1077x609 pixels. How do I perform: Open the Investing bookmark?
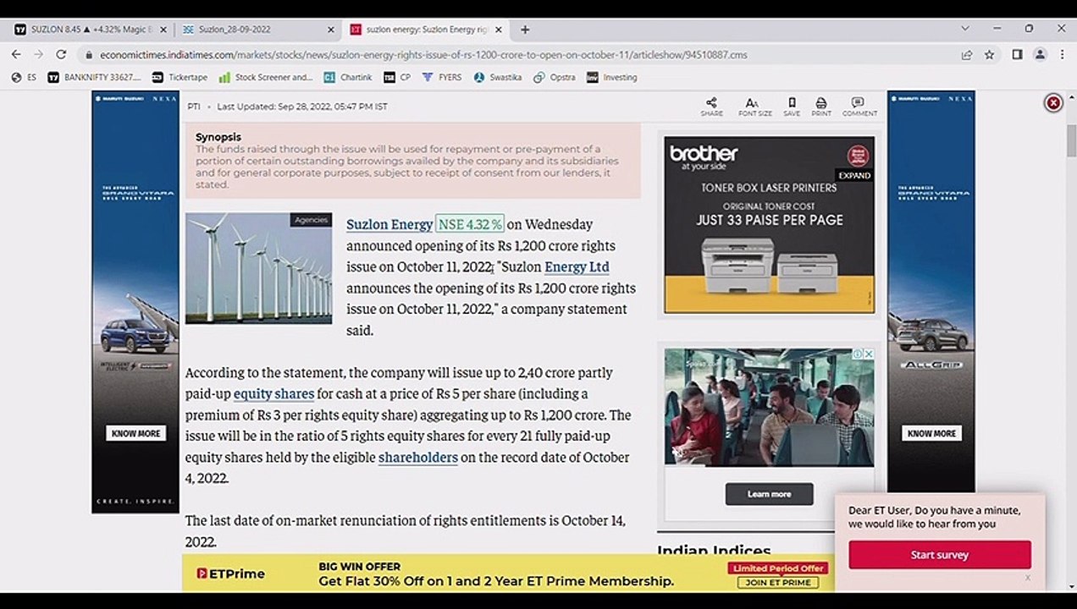tap(612, 77)
